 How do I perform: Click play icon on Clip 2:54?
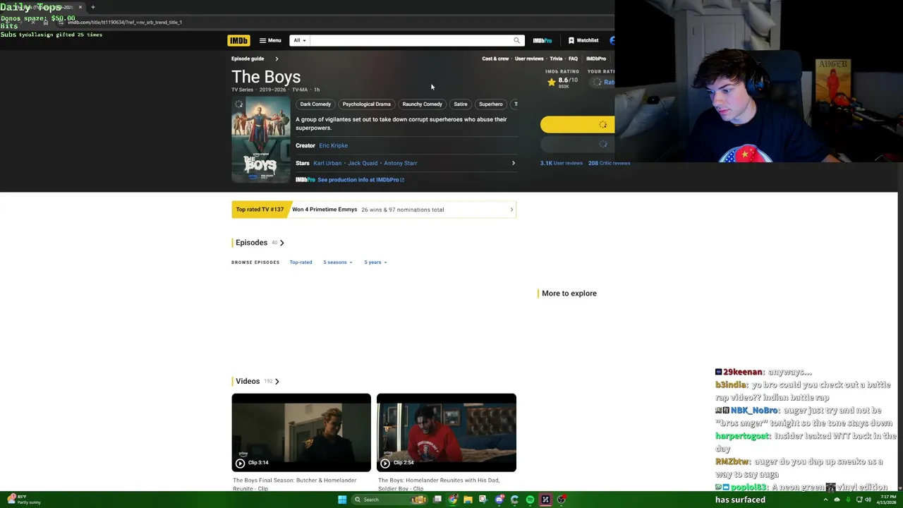click(384, 463)
